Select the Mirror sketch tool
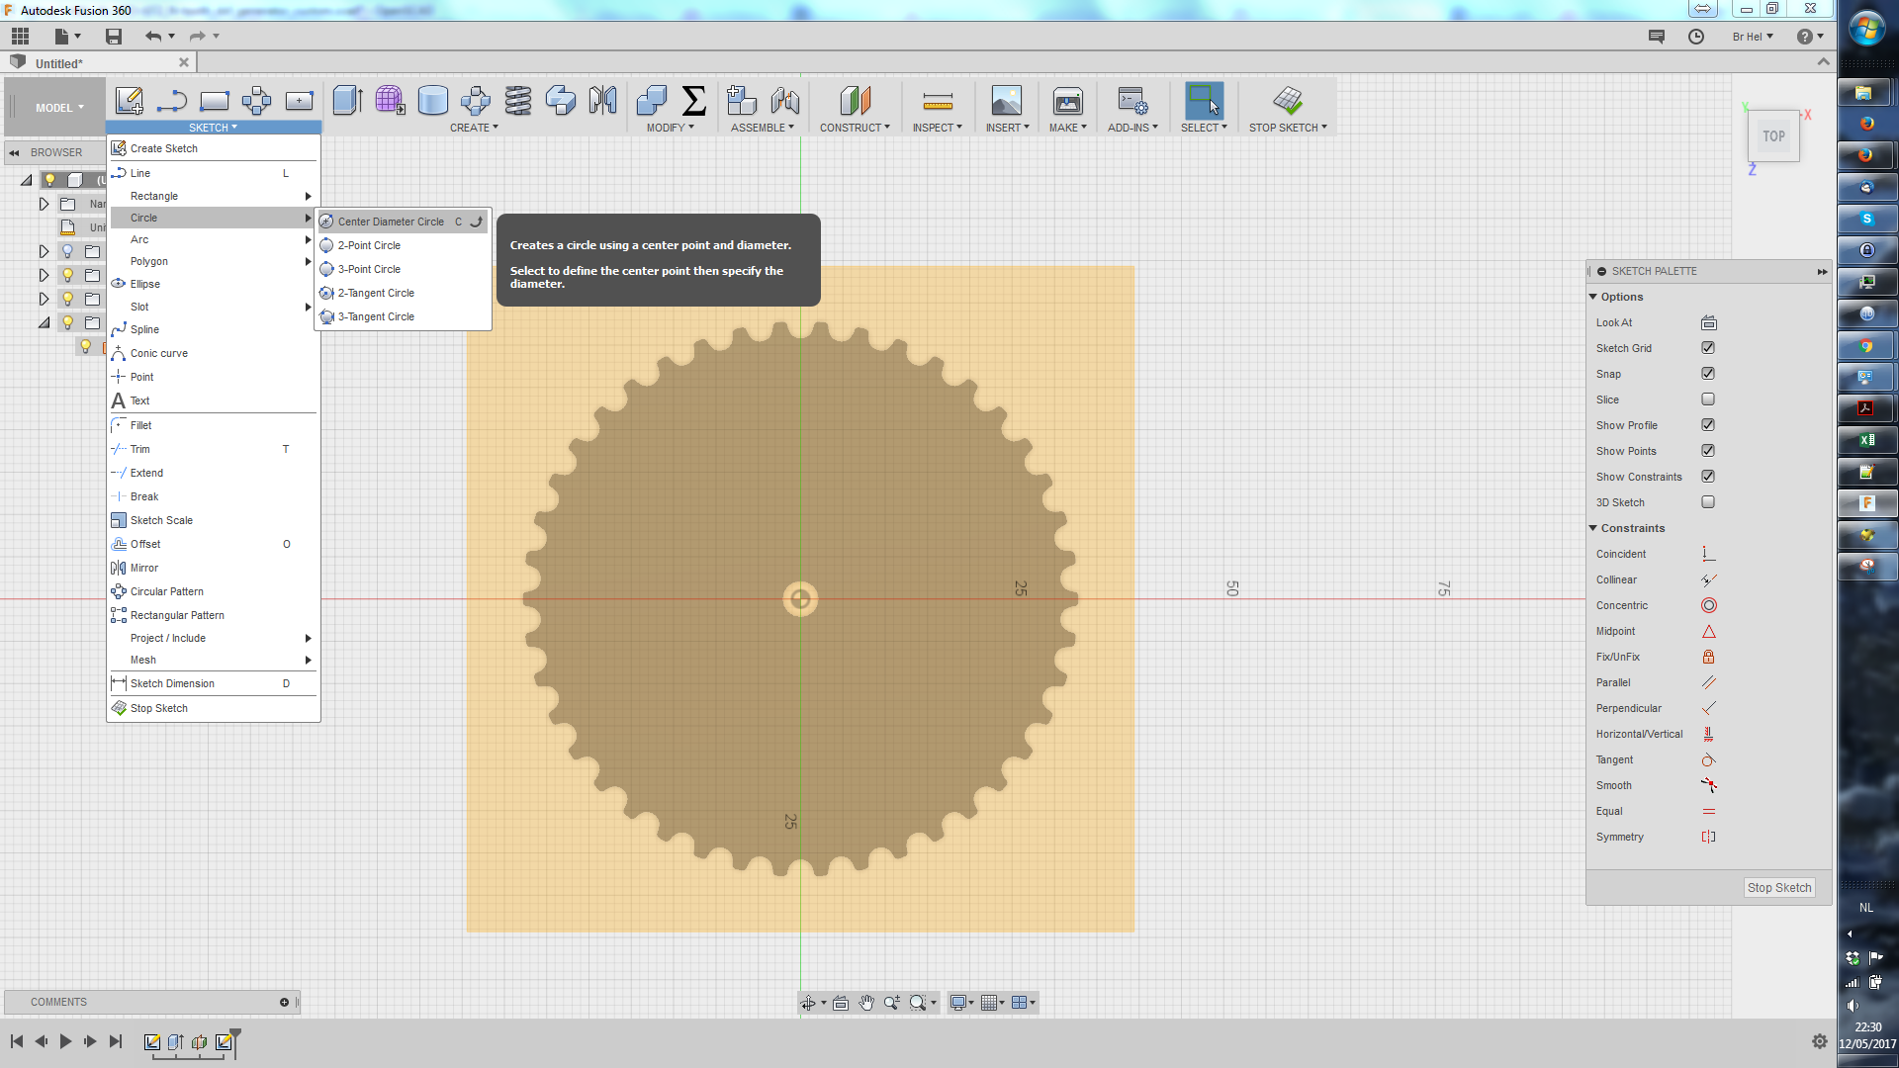 143,566
